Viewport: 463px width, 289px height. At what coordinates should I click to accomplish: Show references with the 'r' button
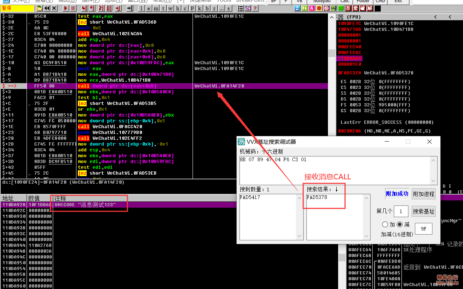(214, 8)
